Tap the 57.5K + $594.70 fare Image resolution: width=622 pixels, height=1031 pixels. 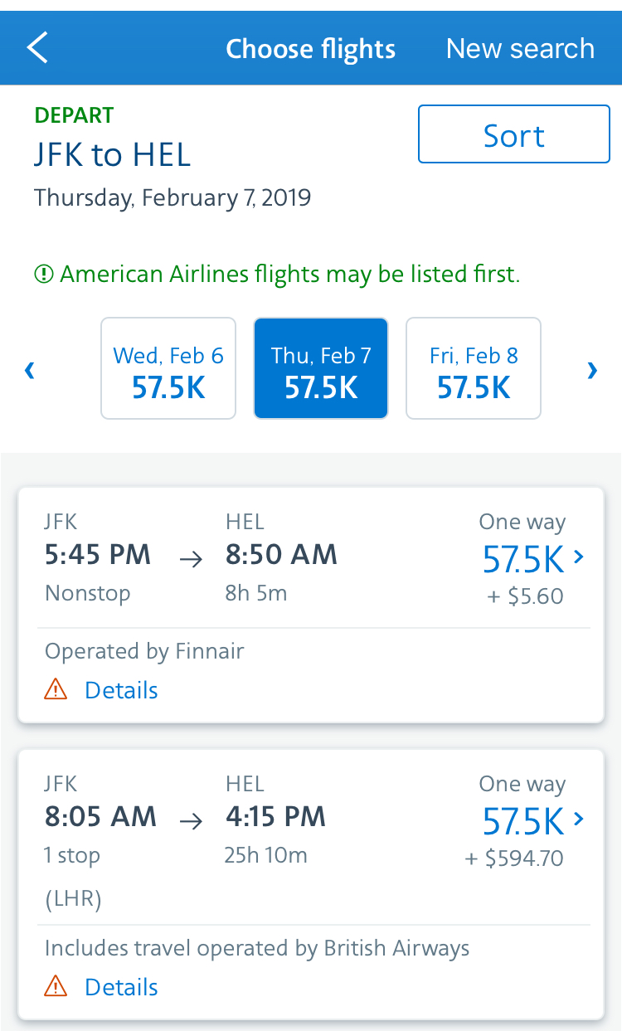(x=522, y=823)
